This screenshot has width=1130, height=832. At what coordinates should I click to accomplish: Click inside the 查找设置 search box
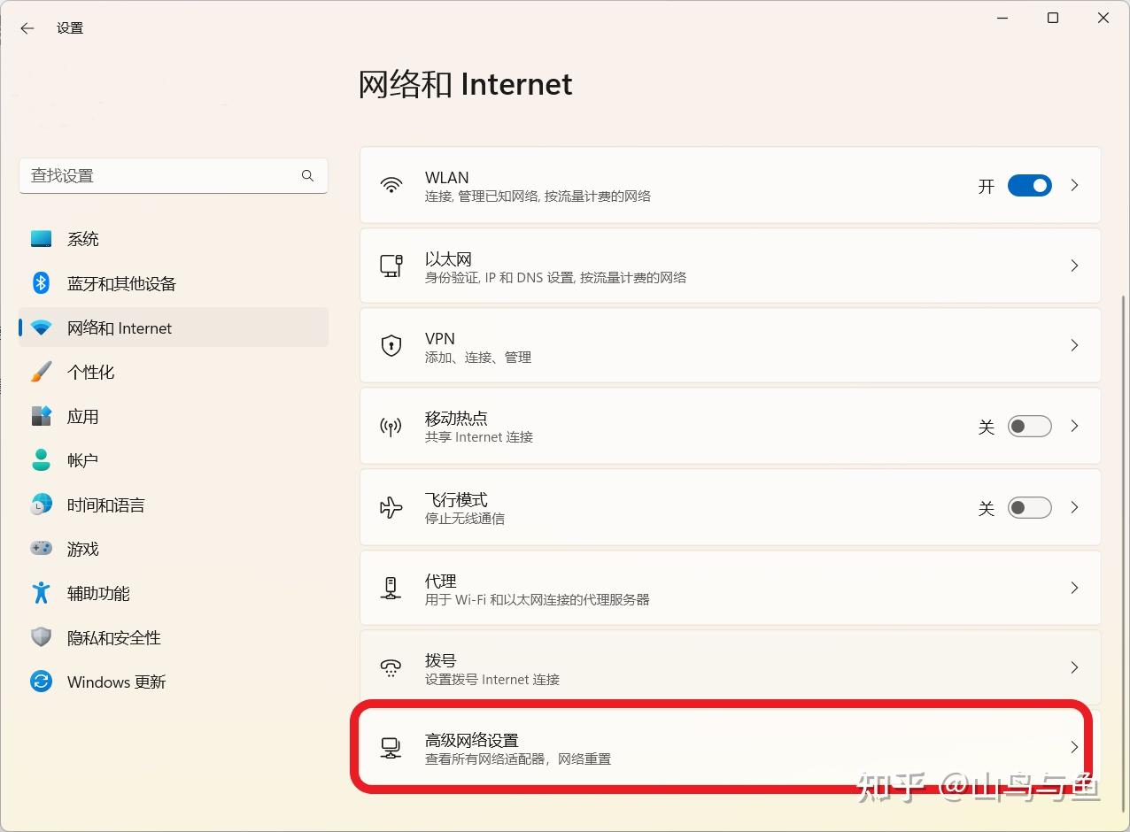[x=159, y=175]
